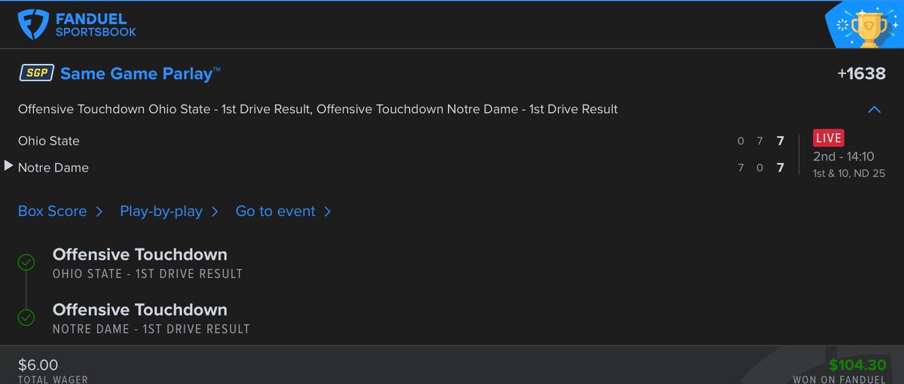Click the Ohio State Offensive Touchdown leg title
The image size is (904, 384).
pyautogui.click(x=140, y=254)
